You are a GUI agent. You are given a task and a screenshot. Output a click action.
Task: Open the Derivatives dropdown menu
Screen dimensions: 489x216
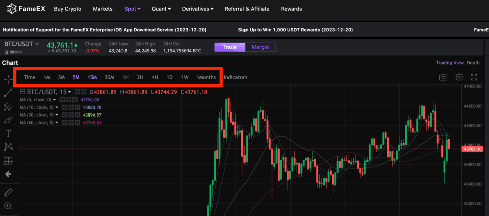[x=198, y=9]
